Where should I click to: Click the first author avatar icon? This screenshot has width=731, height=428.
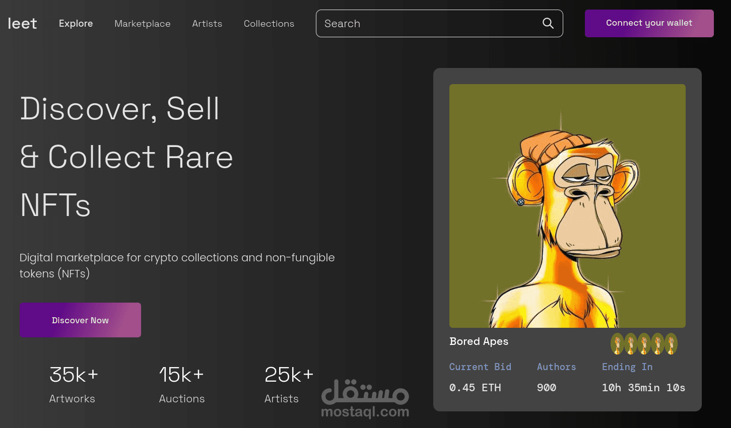(x=617, y=344)
